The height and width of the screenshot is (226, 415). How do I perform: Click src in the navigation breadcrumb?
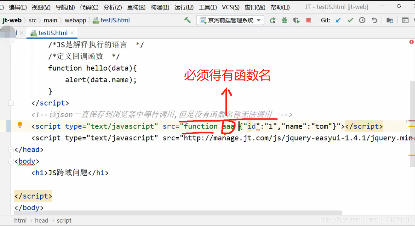(x=32, y=20)
